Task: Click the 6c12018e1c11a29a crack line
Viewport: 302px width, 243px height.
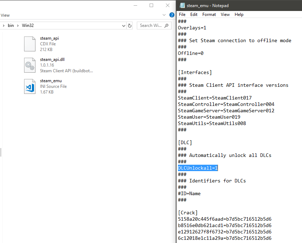Action: (225, 238)
